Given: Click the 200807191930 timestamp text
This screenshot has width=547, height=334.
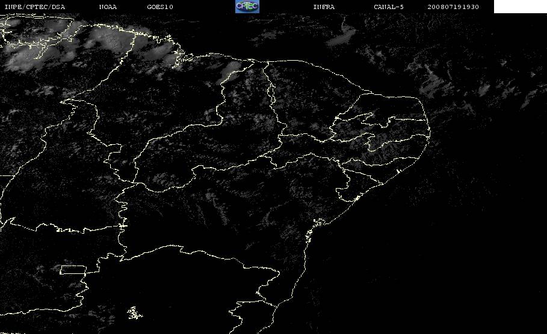Looking at the screenshot, I should [453, 7].
